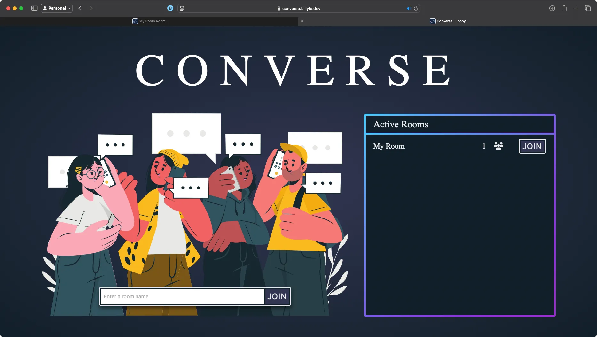
Task: Click the participants icon beside My Room
Action: (x=499, y=146)
